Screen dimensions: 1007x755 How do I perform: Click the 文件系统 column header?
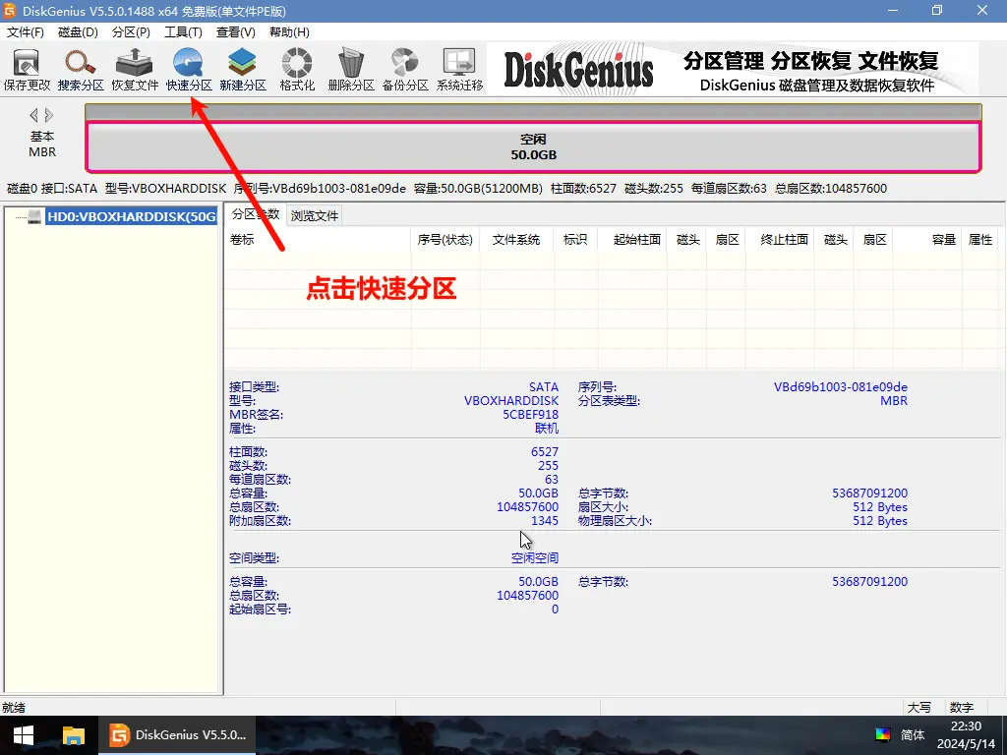click(516, 240)
